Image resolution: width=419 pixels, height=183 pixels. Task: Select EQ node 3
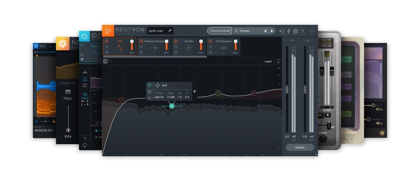point(218,93)
